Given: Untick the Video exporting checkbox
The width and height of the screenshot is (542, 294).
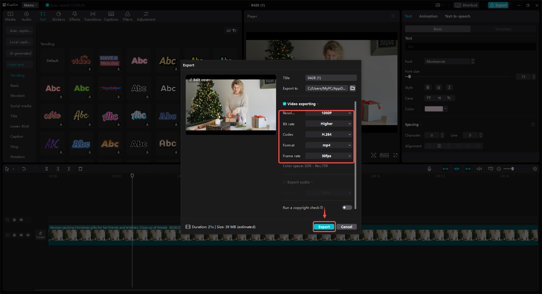Looking at the screenshot, I should coord(285,104).
